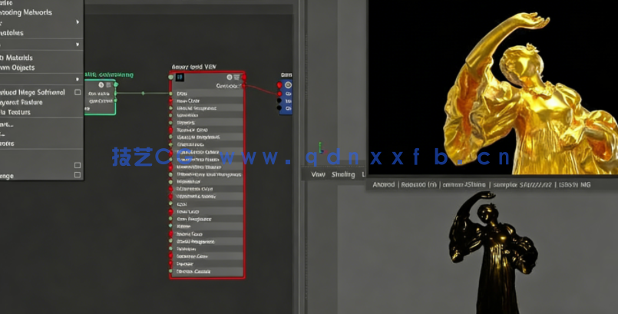
Task: Toggle the option box beside the Image menu entry
Action: tap(78, 92)
